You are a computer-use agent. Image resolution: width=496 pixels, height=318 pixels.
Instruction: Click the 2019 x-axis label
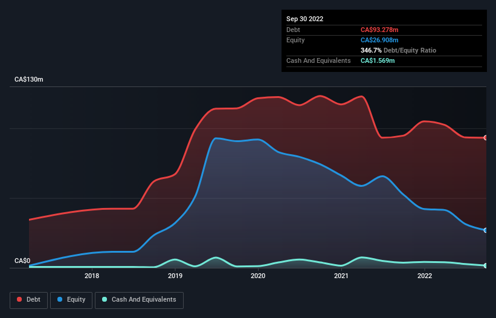pos(175,276)
